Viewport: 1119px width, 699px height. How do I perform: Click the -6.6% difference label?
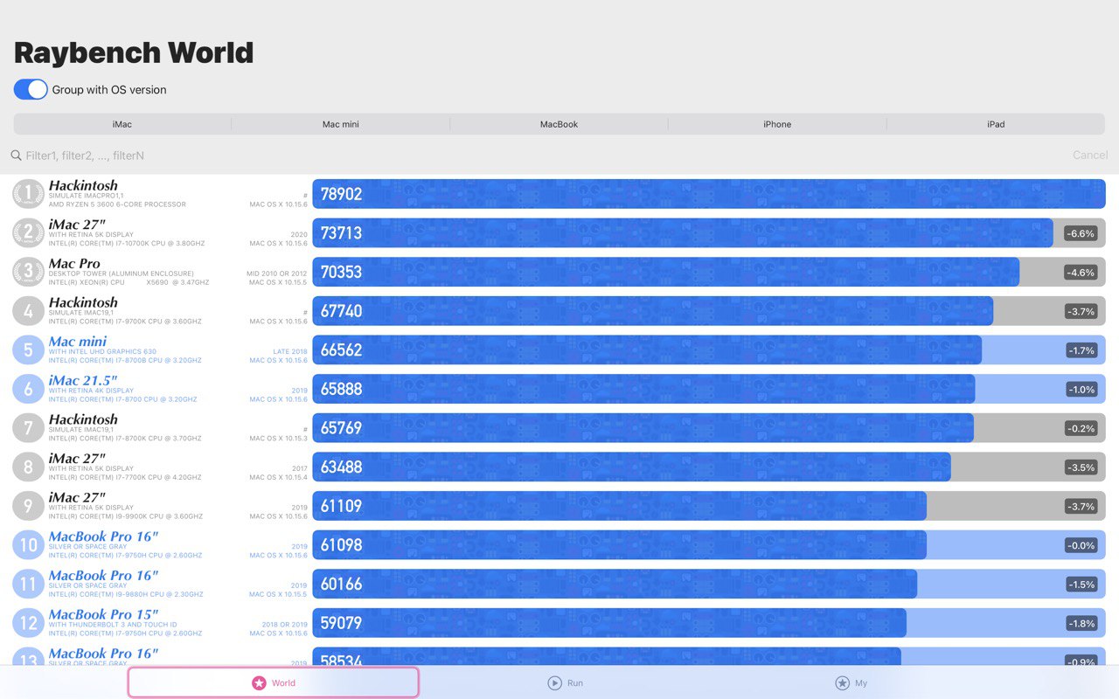point(1081,233)
